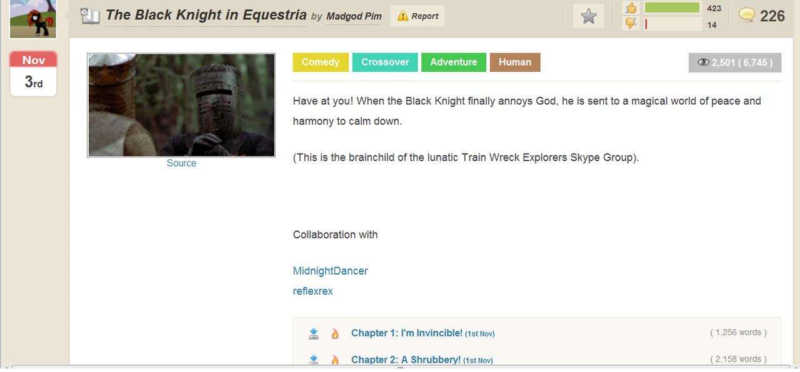
Task: Download Chapter 2 using its download icon
Action: click(x=314, y=360)
